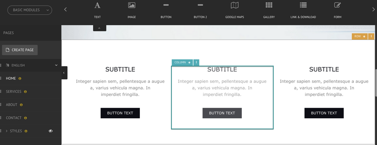
Task: Open the About page item
Action: (x=12, y=105)
